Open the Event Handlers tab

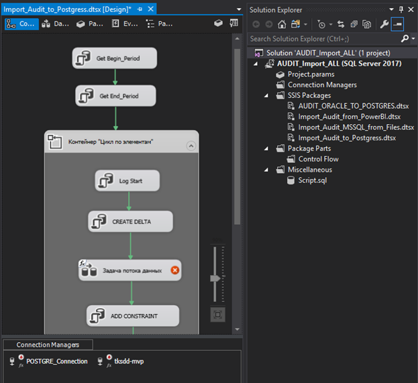[125, 24]
